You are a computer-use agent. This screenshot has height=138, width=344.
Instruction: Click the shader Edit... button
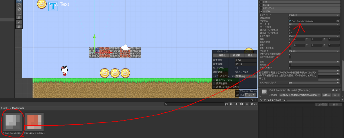(327, 95)
